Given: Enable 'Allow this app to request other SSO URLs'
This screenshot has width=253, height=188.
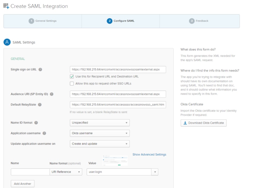Looking at the screenshot, I should pyautogui.click(x=72, y=83).
